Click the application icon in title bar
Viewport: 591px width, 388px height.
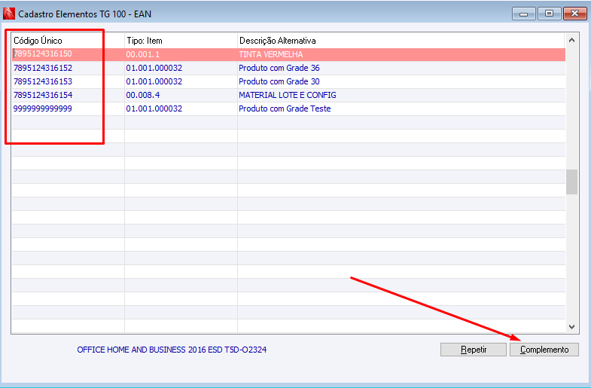click(9, 14)
